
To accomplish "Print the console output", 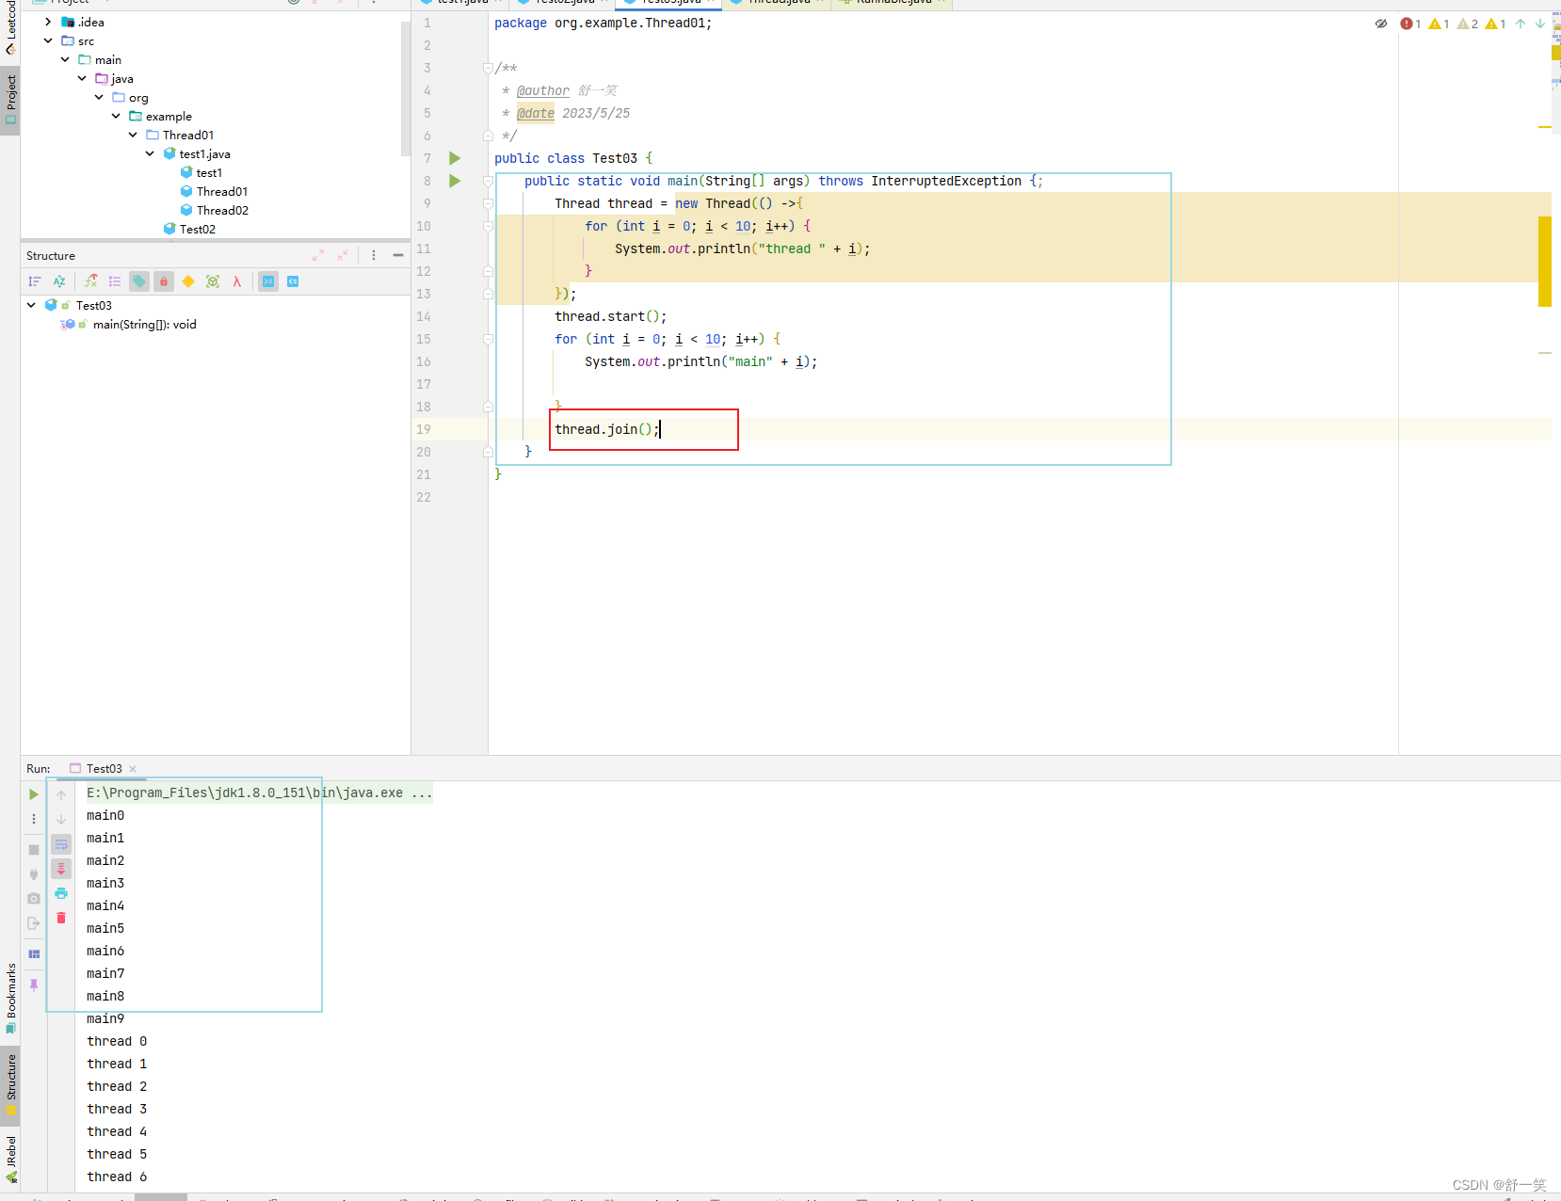I will tap(61, 893).
